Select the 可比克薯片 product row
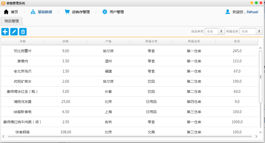The width and height of the screenshot is (265, 143). 130,51
